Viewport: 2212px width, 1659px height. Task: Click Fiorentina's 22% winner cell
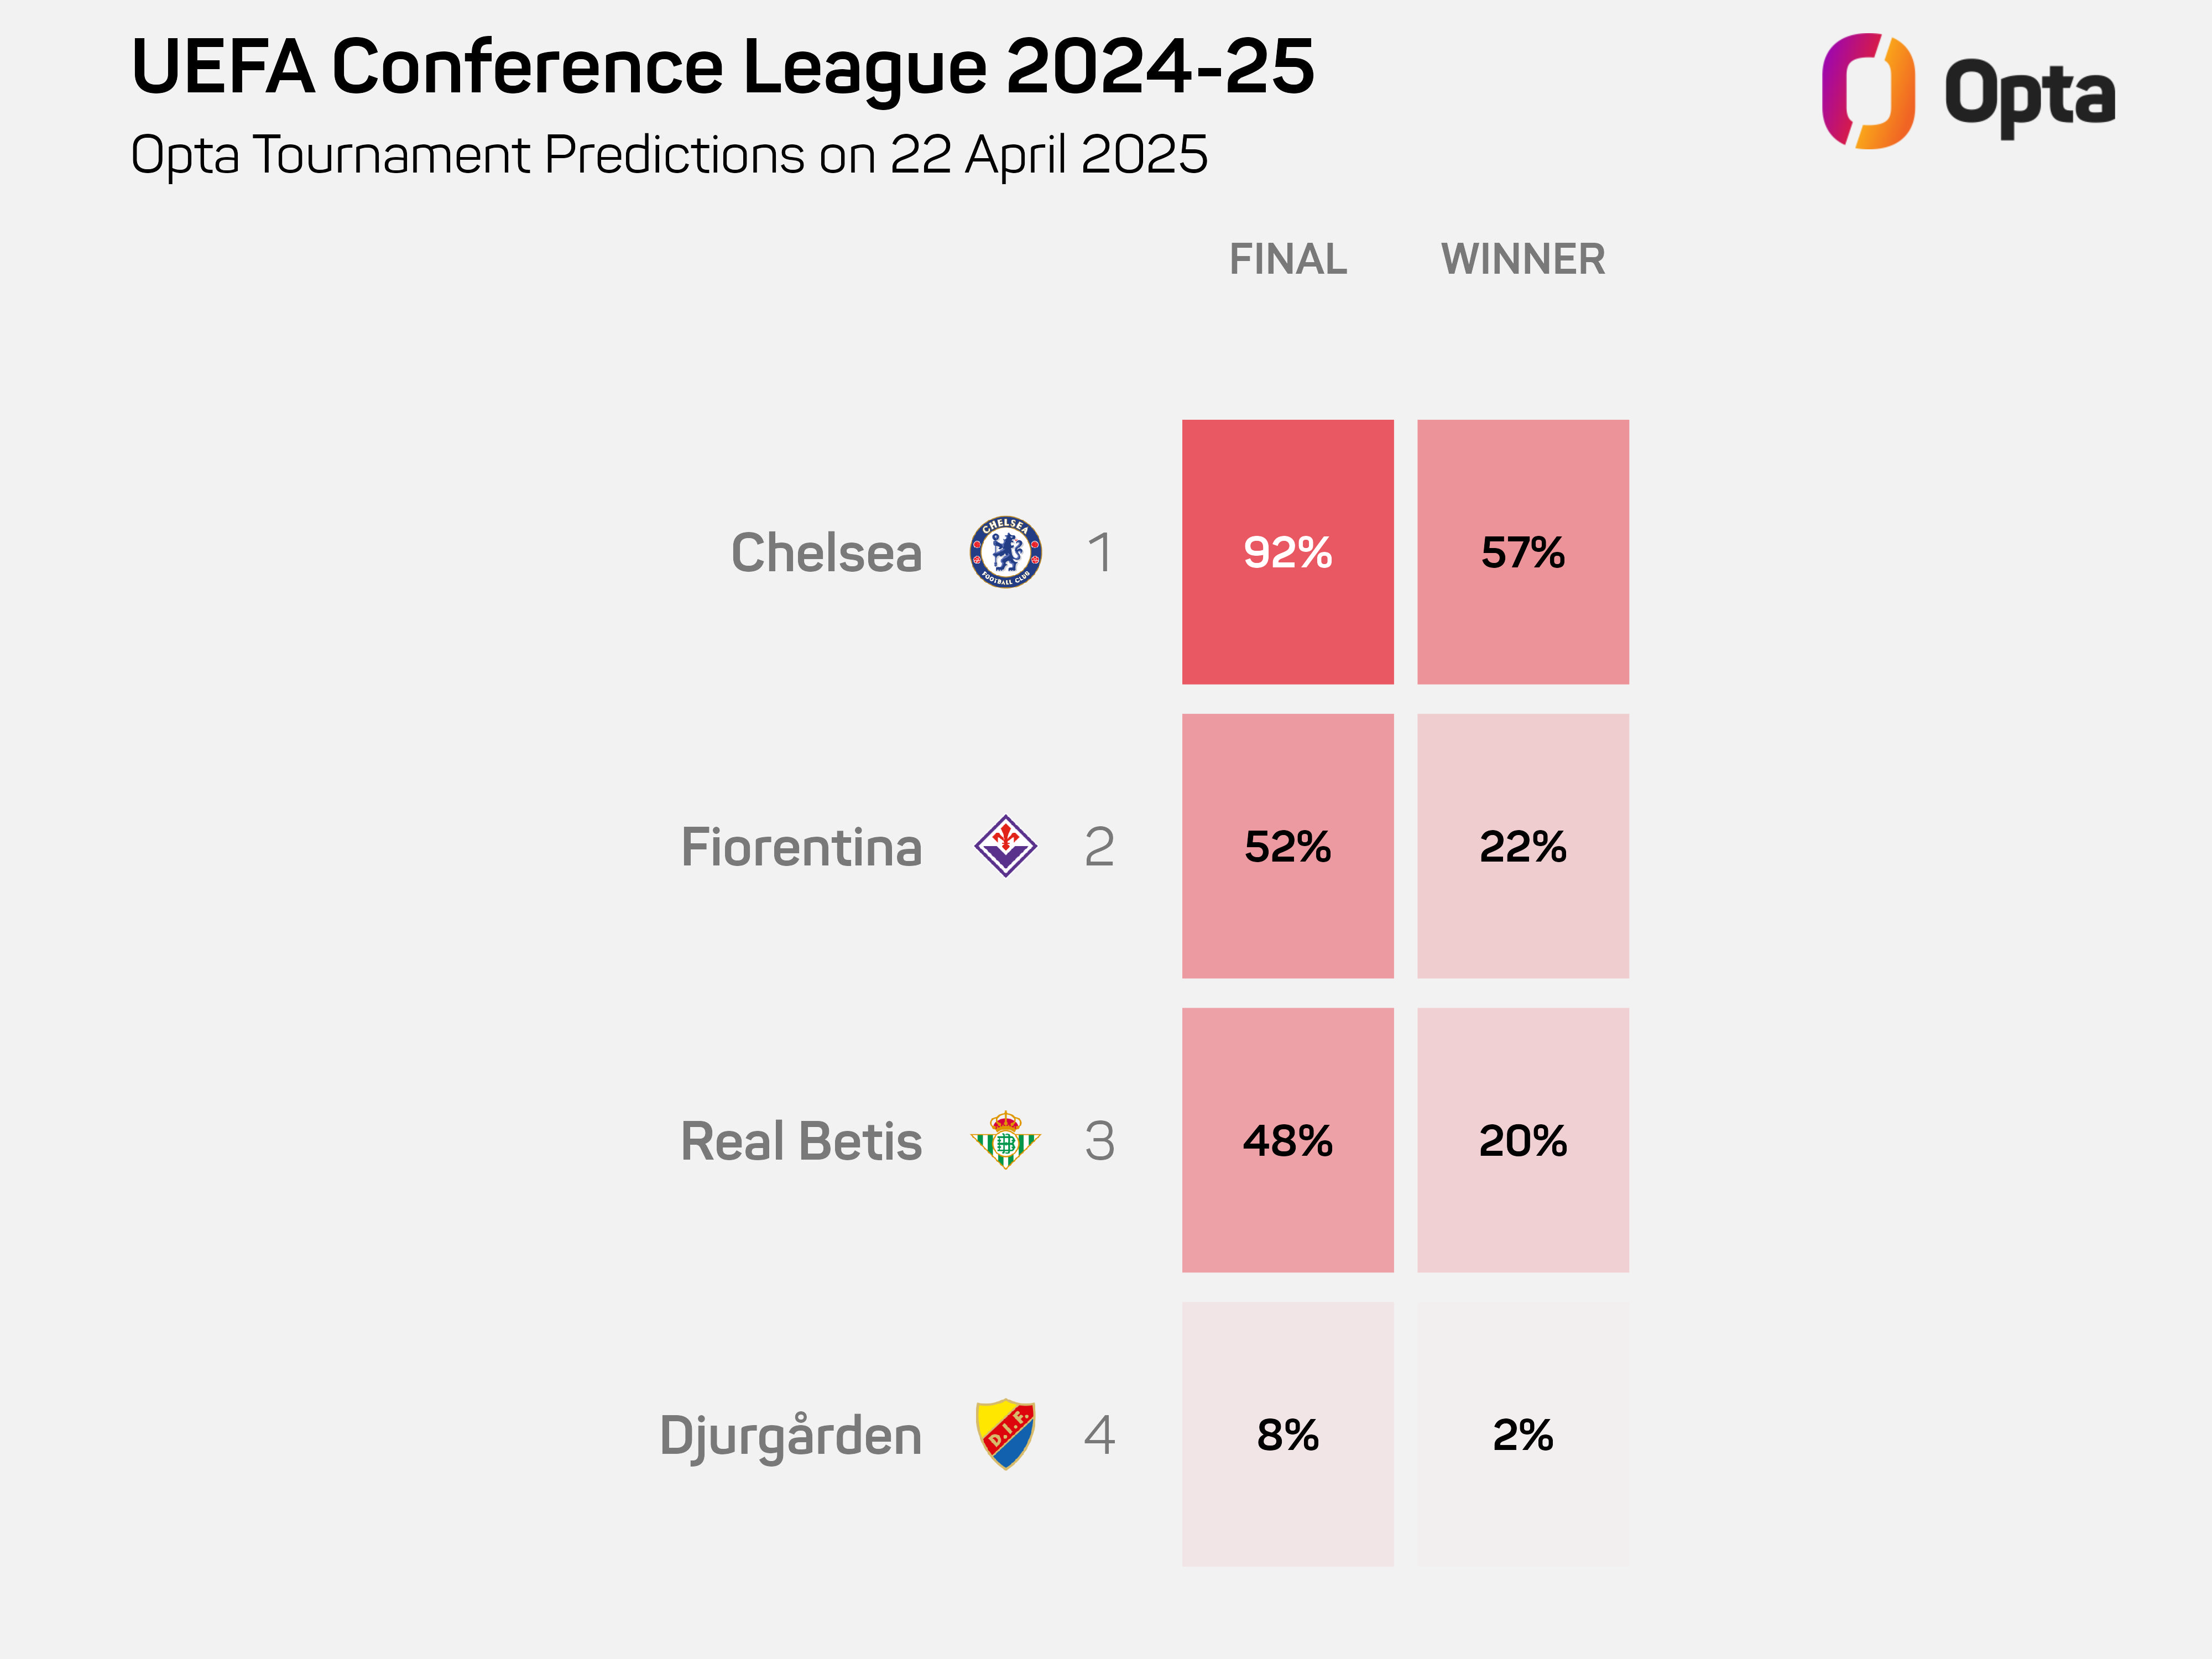pyautogui.click(x=1522, y=846)
